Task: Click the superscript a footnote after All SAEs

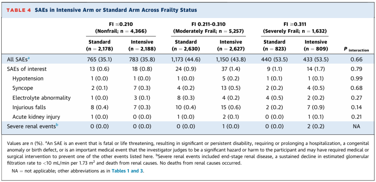Action: (x=28, y=58)
